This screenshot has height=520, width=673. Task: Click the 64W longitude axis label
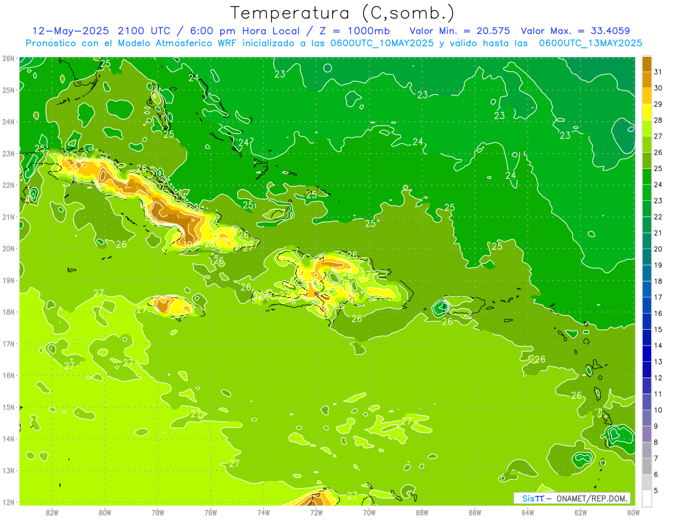[528, 512]
